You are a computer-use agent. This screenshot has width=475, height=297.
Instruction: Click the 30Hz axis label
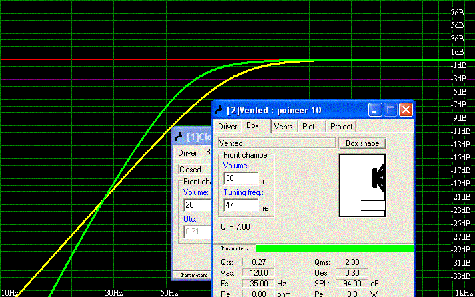(x=114, y=293)
